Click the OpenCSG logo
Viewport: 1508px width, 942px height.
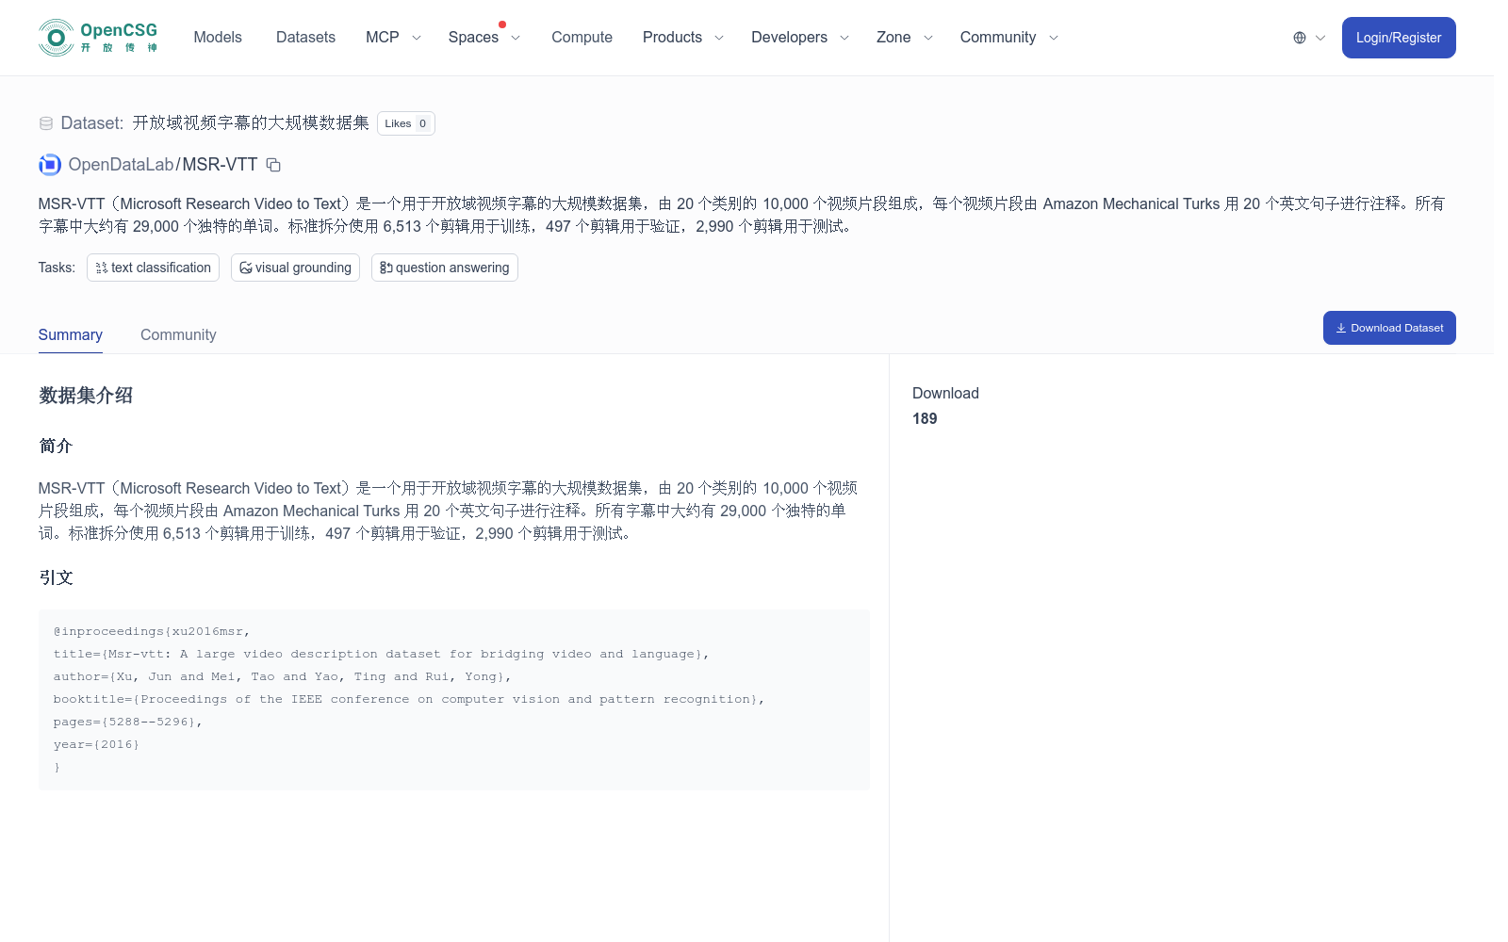point(98,38)
